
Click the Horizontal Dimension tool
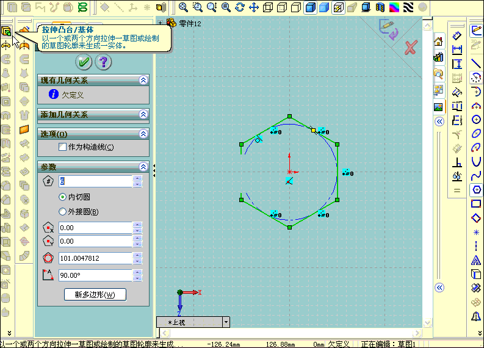(457, 49)
